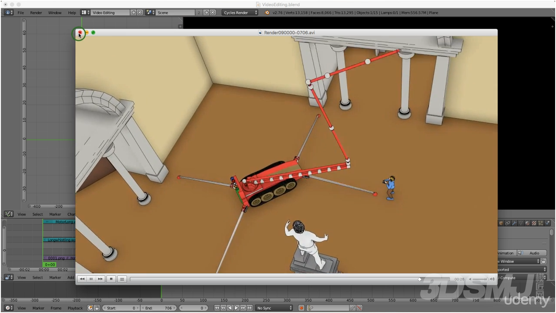
Task: Open the timeline Marker menu
Action: pos(38,308)
